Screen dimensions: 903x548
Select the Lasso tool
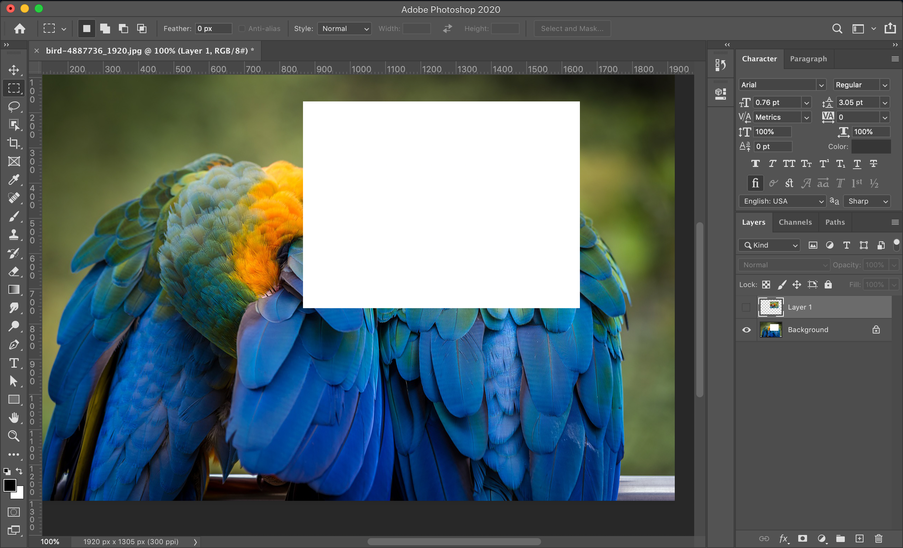click(x=14, y=106)
